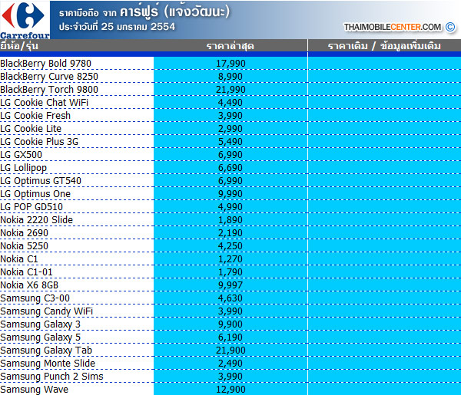461x395 pixels.
Task: Select the Nokia 5250 model name
Action: 24,246
